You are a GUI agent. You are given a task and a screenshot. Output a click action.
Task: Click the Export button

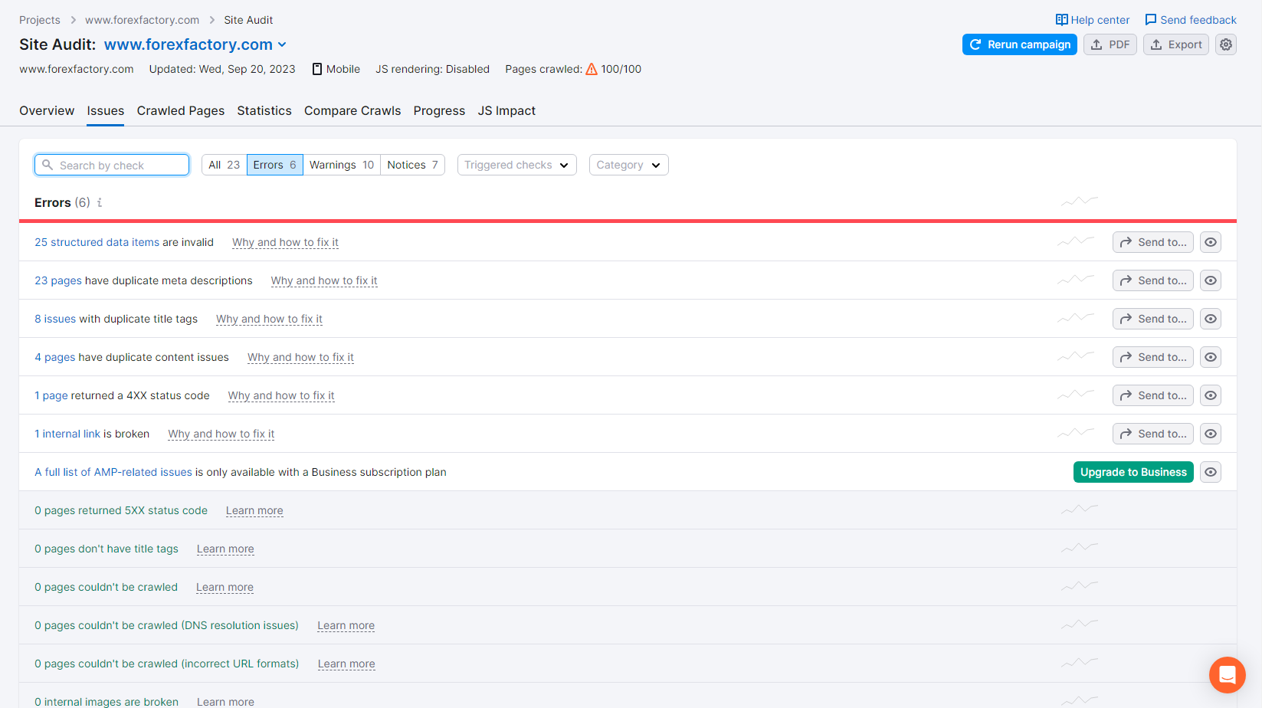pos(1176,44)
